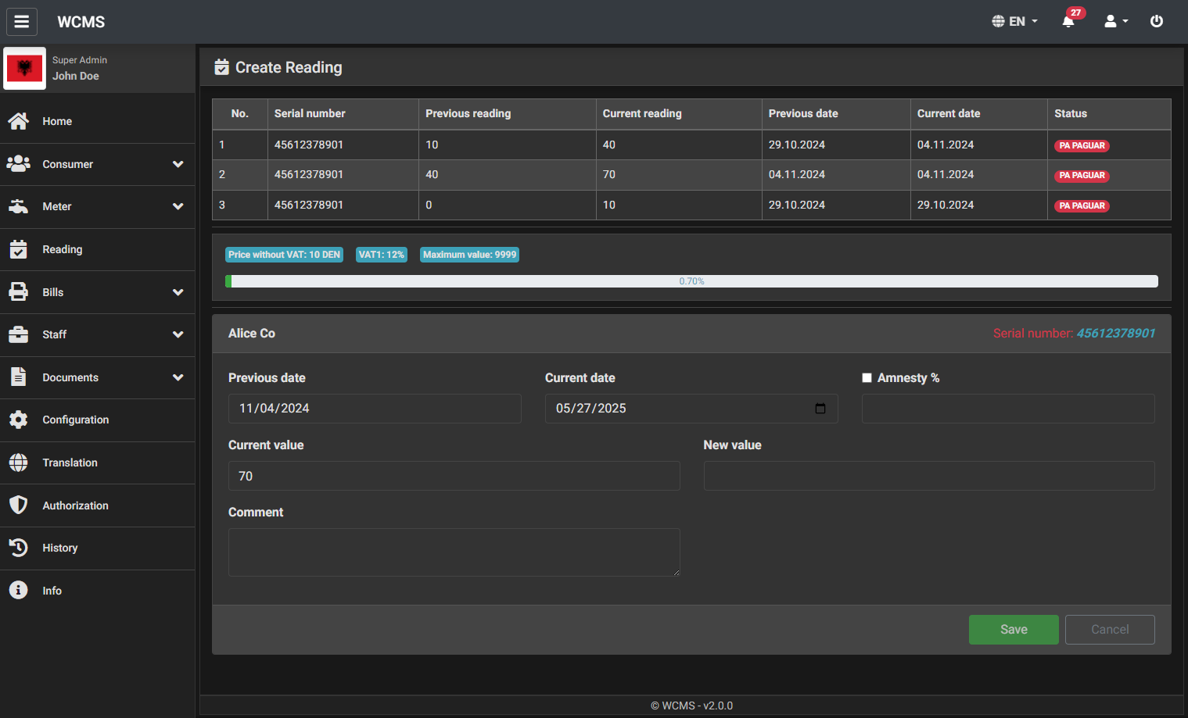Open the Reading menu item

(x=98, y=249)
